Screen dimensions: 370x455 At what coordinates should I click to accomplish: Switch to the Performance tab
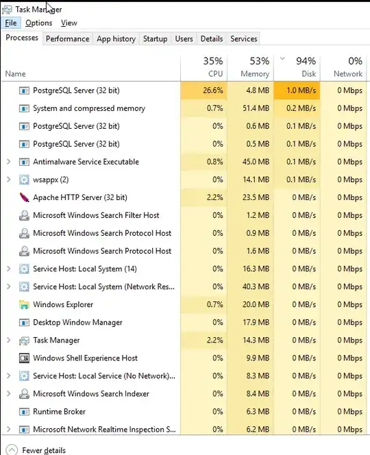pos(68,39)
